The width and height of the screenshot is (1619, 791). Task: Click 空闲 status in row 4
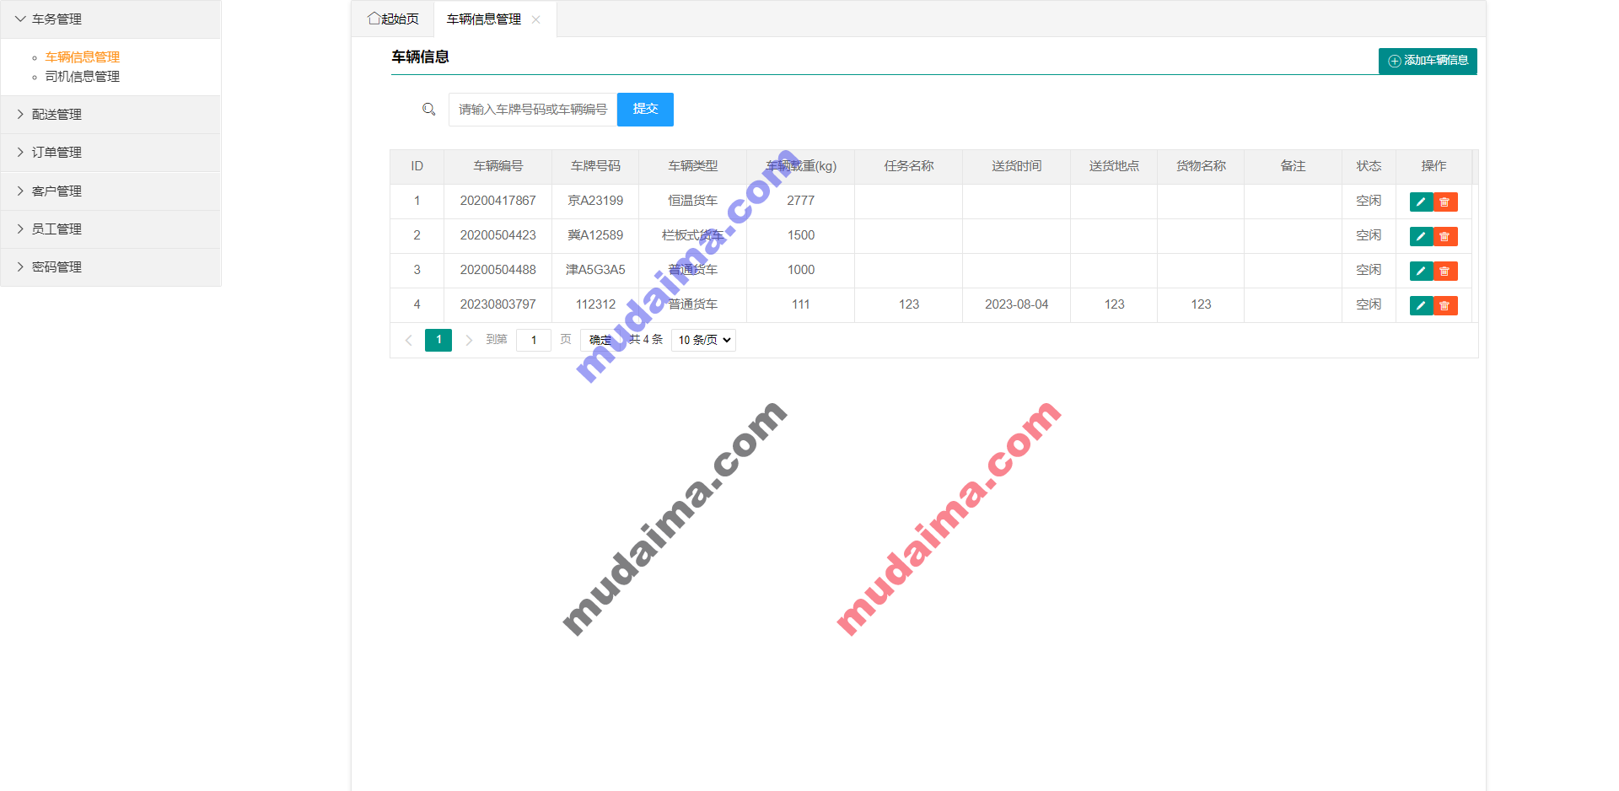pos(1369,304)
